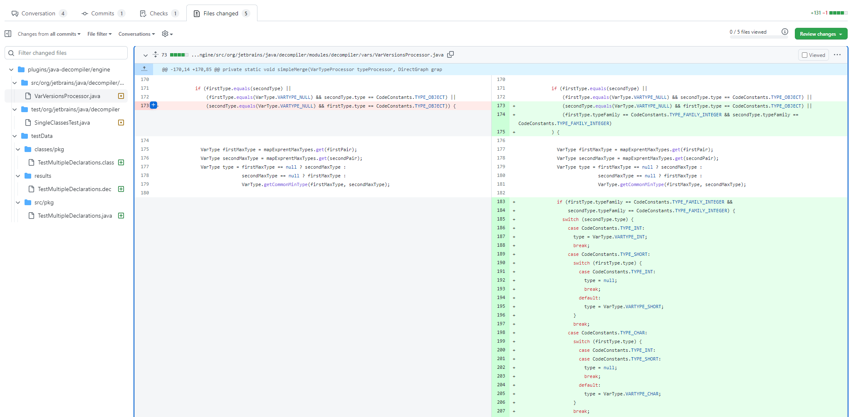This screenshot has height=417, width=851.
Task: Click added line 185 switch statement
Action: 598,219
